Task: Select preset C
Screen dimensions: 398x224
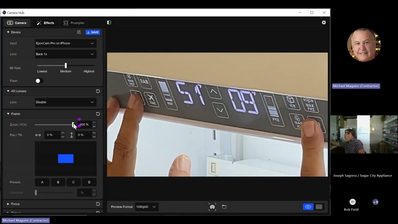Action: tap(73, 182)
